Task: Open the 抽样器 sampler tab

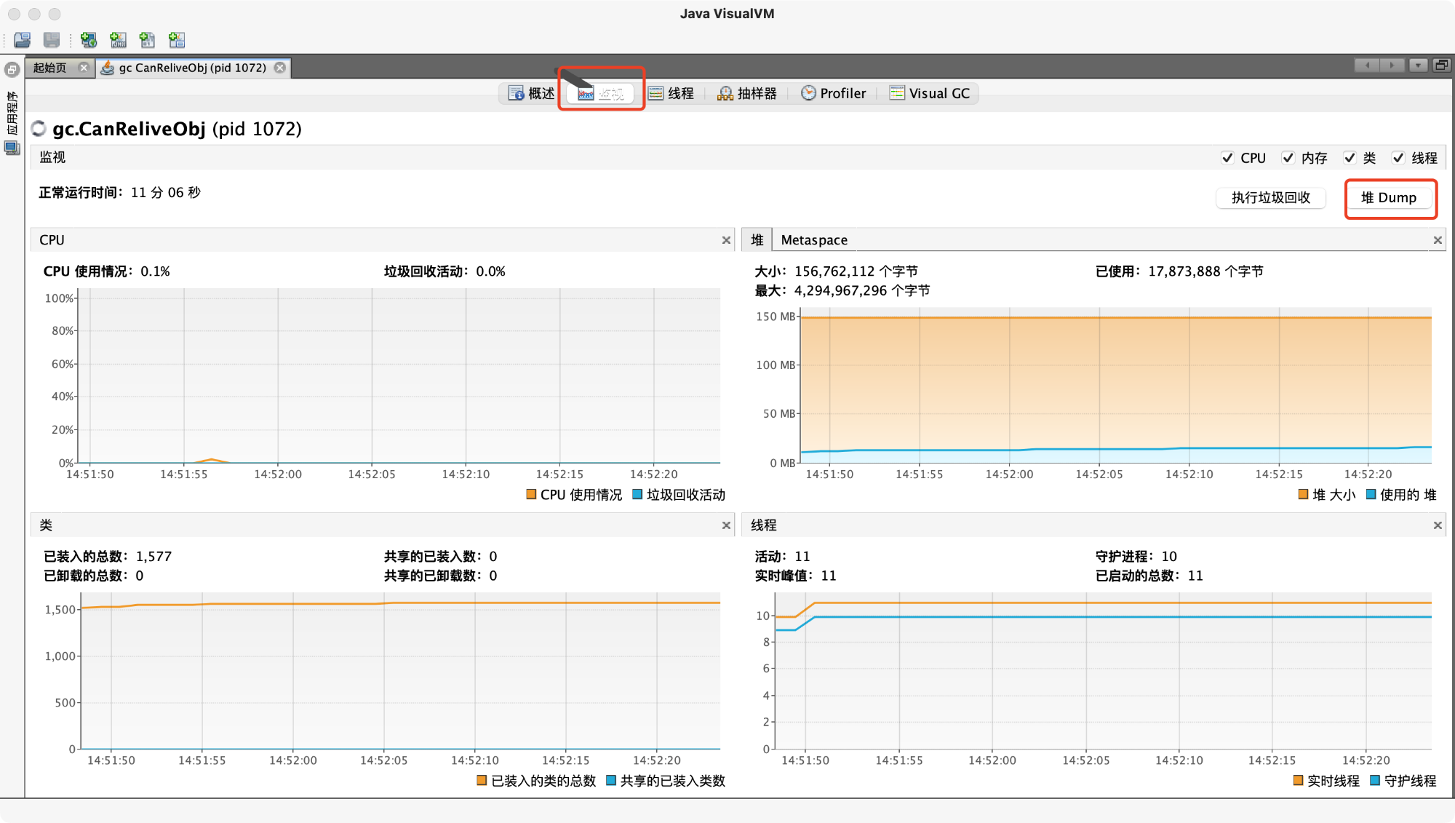Action: tap(747, 93)
